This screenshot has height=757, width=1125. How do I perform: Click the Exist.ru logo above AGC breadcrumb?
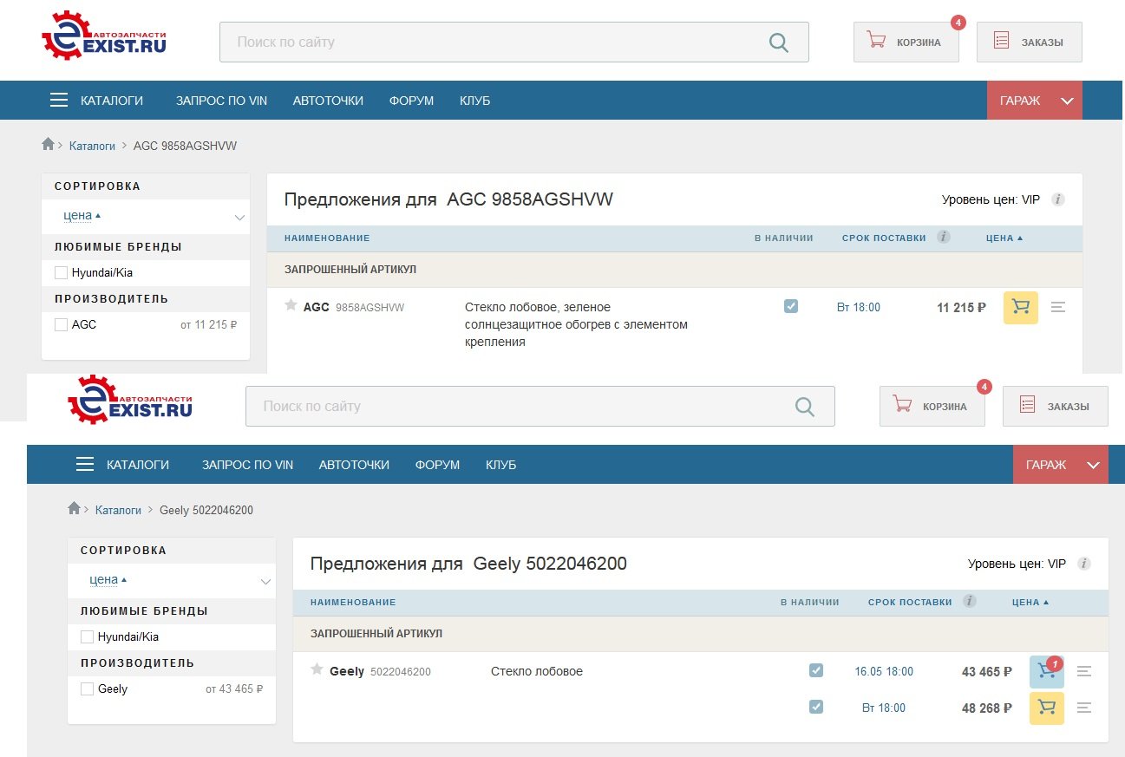104,35
